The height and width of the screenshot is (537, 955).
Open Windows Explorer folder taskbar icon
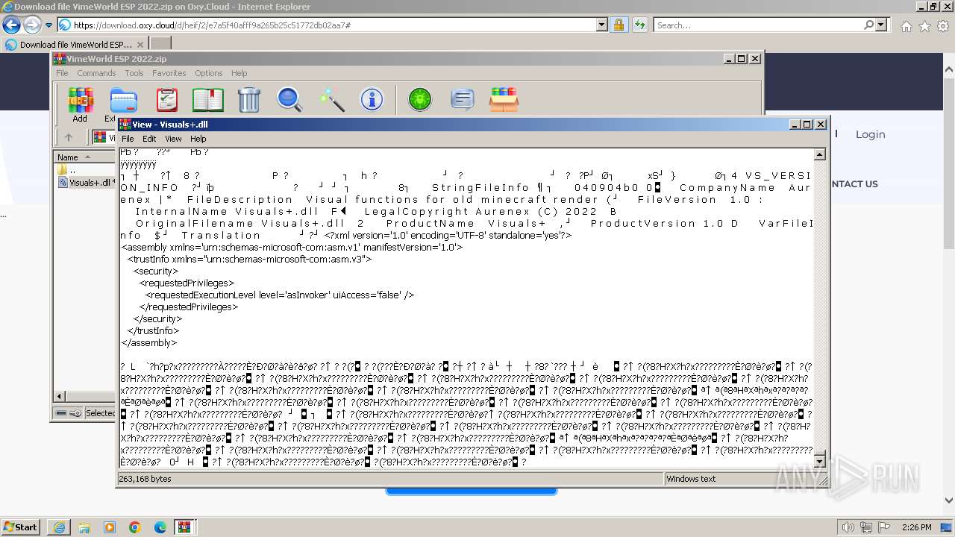[84, 527]
